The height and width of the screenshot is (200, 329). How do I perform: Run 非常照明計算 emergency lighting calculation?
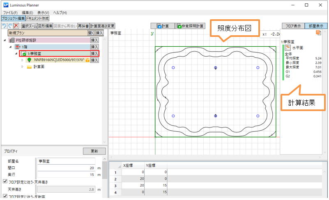191,26
